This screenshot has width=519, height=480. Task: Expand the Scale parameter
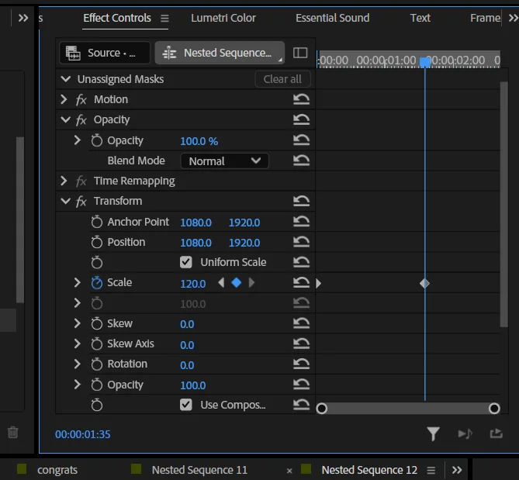click(x=77, y=282)
